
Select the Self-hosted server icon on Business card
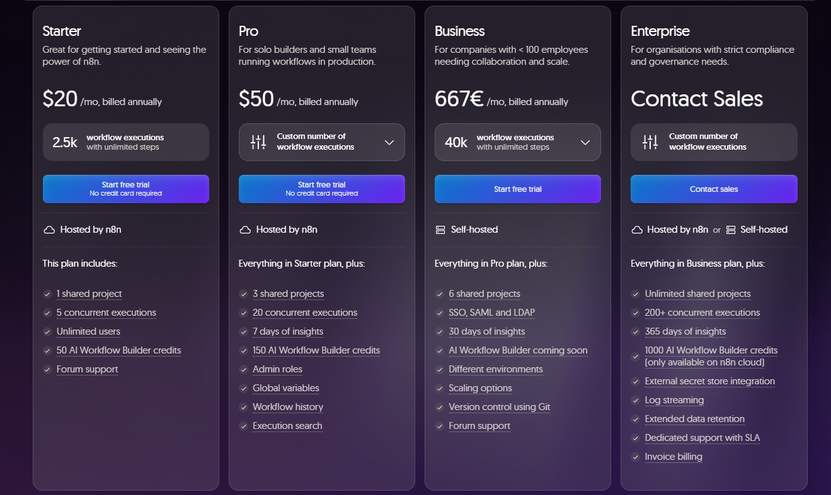(x=440, y=230)
